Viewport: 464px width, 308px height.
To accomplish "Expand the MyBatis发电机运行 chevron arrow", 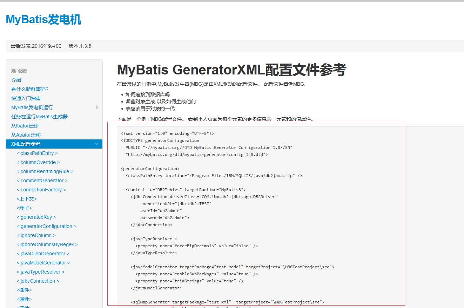I will (97, 107).
